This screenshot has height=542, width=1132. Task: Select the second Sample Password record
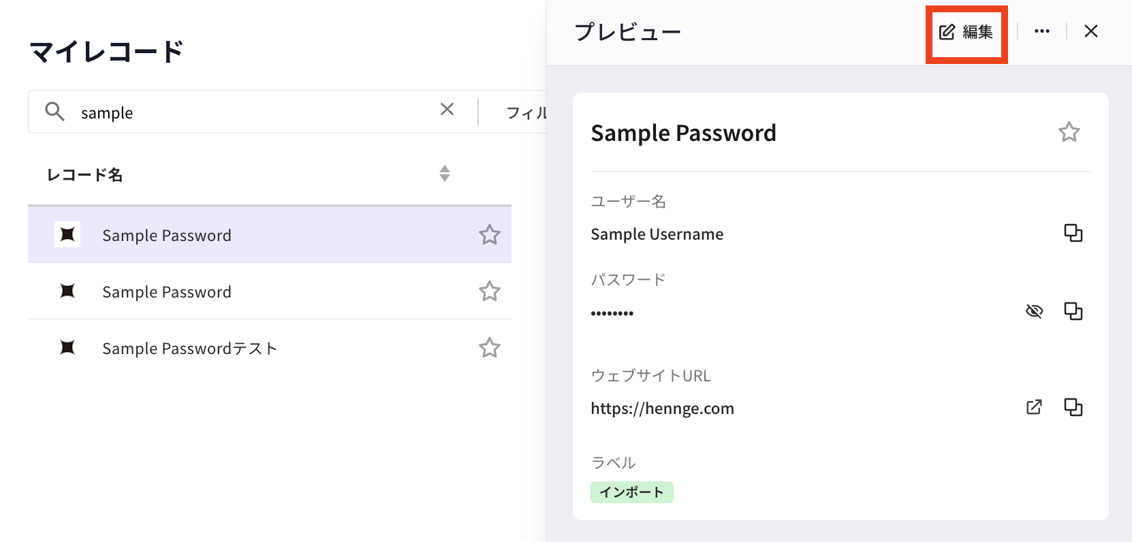[270, 291]
